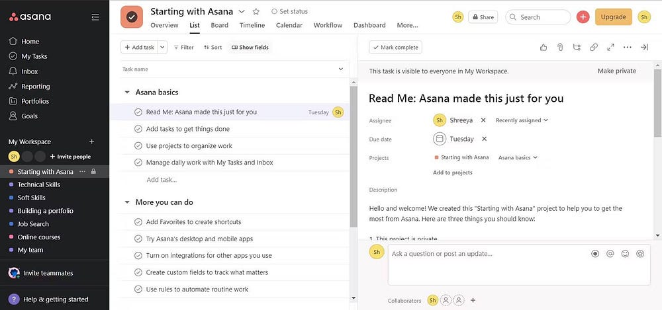Open the Recently assigned dropdown
Image resolution: width=662 pixels, height=310 pixels.
(x=522, y=120)
